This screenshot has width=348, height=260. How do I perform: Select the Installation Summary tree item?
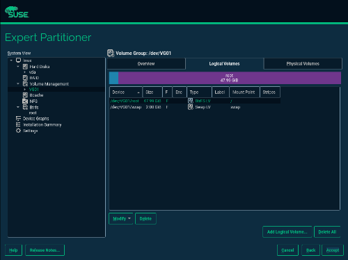[42, 124]
